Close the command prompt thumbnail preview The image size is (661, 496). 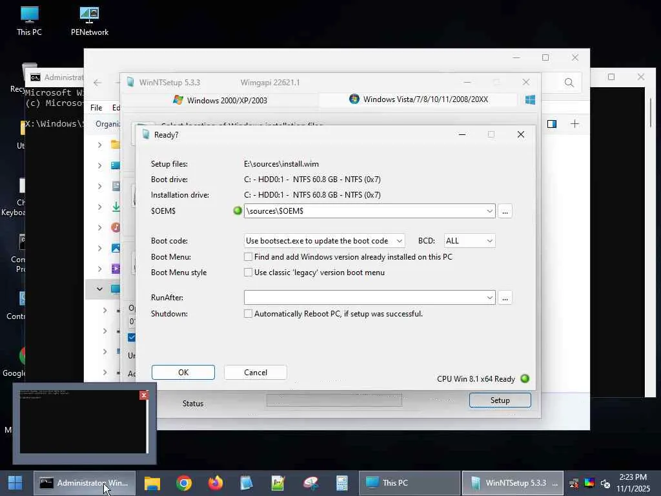click(x=144, y=395)
